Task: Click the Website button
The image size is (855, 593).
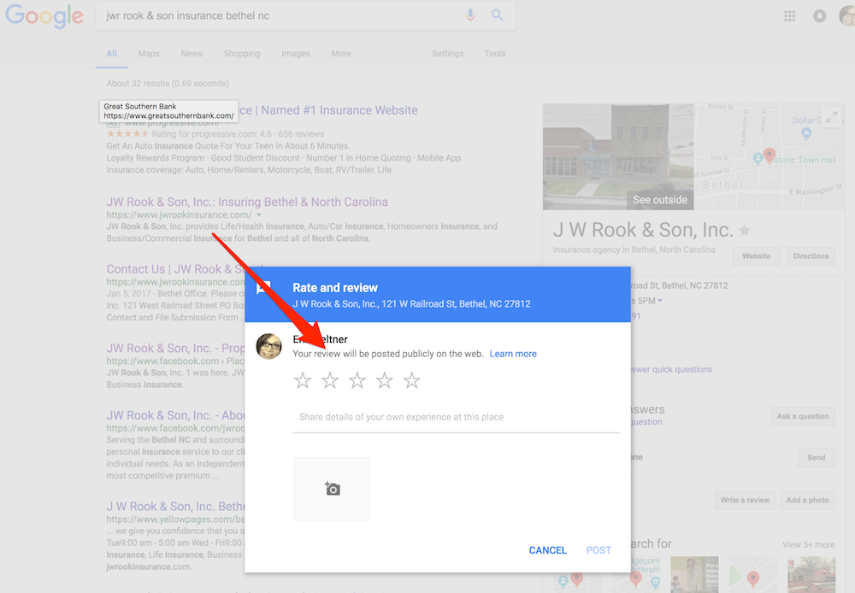Action: click(x=757, y=256)
